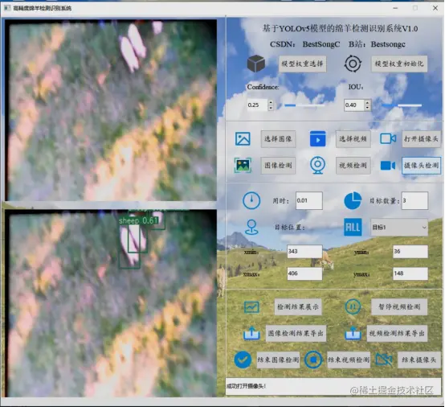Screen dimensions: 445x407
Task: Click the Confidence value field 0.25
Action: tap(257, 105)
